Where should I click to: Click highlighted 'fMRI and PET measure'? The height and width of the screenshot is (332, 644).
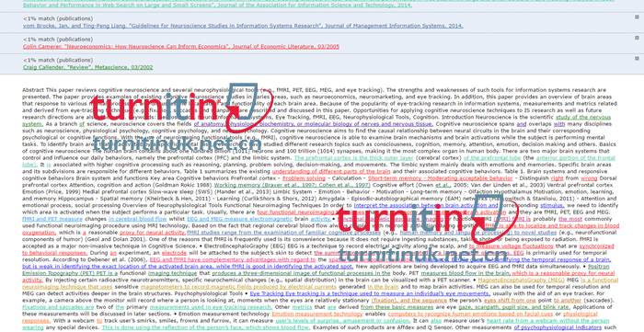tap(52, 219)
